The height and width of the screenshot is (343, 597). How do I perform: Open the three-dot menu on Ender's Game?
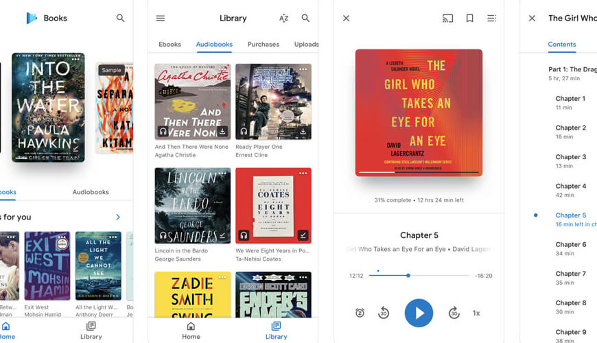point(303,277)
